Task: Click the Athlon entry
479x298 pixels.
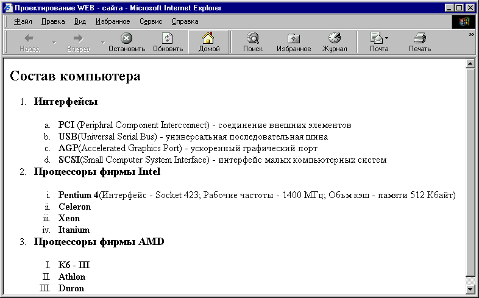Action: 72,277
